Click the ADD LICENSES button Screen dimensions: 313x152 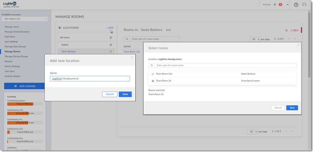[x=25, y=86]
